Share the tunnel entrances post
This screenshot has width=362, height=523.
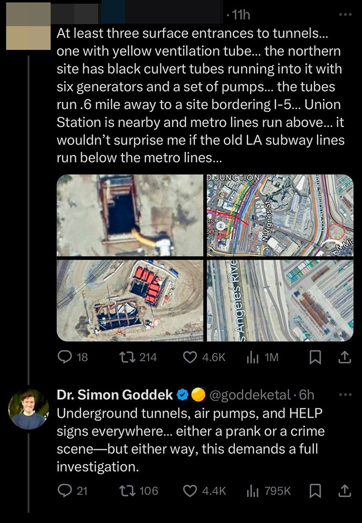coord(344,357)
